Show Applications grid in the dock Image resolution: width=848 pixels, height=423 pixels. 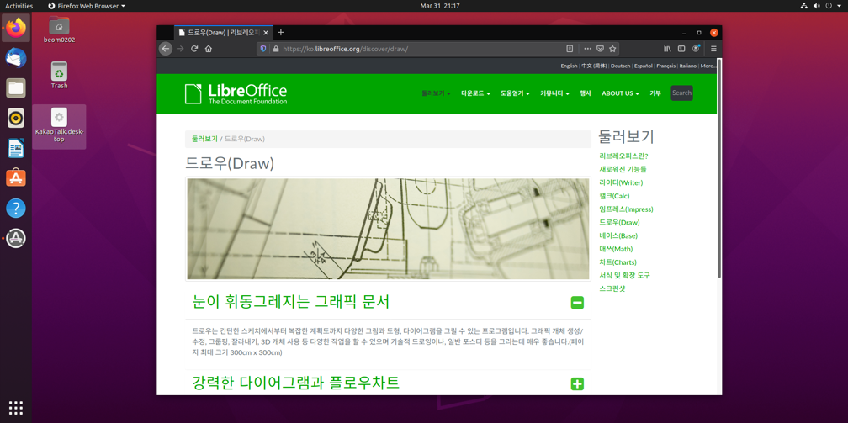pos(16,408)
